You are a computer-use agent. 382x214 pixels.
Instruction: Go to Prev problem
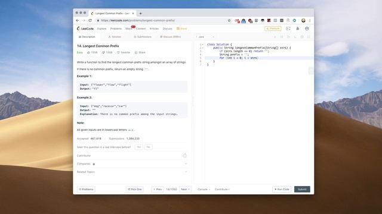tap(158, 189)
